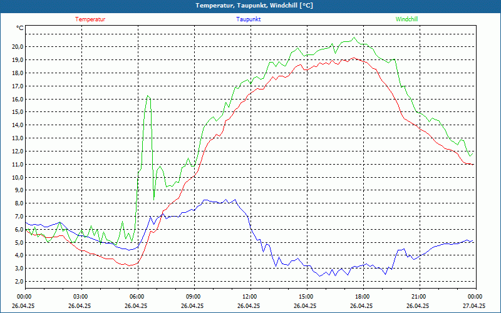
Task: Click the 3,0 y-axis value
Action: pos(19,269)
